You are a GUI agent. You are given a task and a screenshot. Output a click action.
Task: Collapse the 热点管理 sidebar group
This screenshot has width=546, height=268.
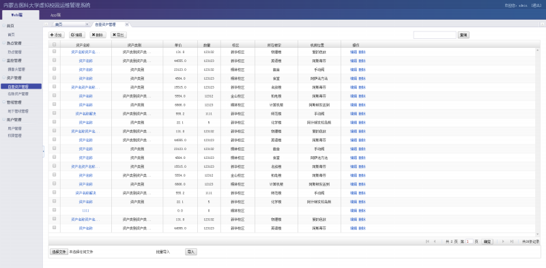click(x=4, y=43)
